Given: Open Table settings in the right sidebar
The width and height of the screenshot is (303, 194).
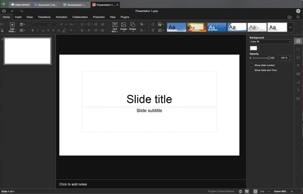Looking at the screenshot, I should (x=298, y=74).
